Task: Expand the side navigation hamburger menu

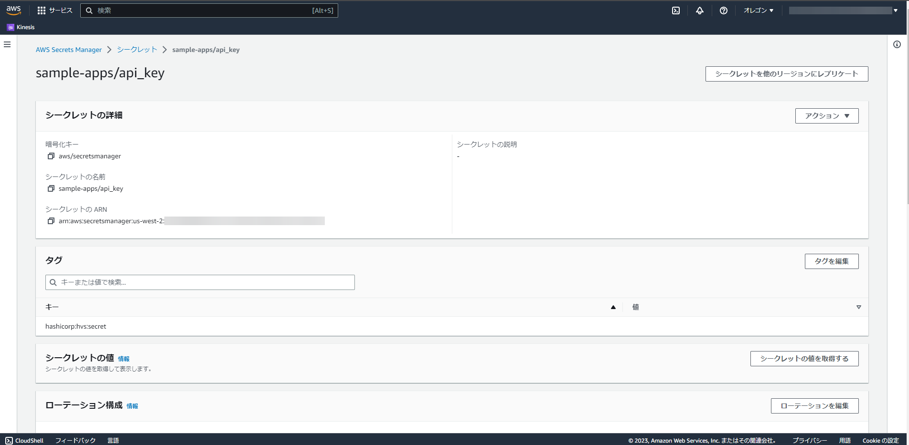Action: click(x=7, y=44)
